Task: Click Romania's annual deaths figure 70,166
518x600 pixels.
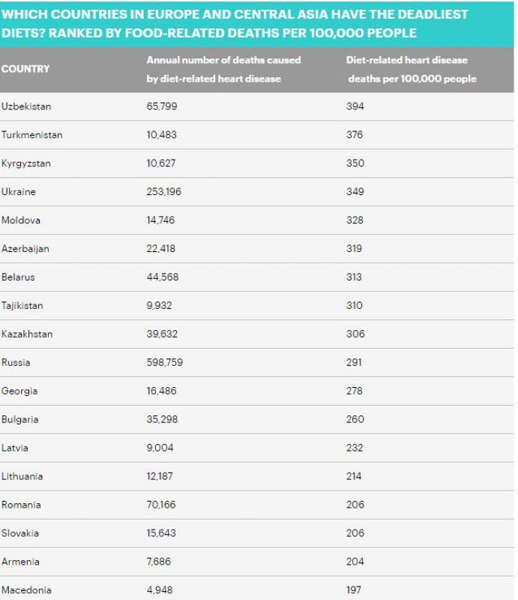Action: coord(161,505)
